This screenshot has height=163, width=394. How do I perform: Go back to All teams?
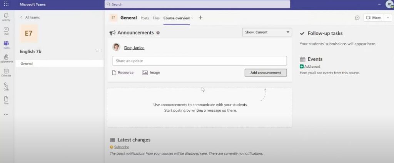pos(30,17)
